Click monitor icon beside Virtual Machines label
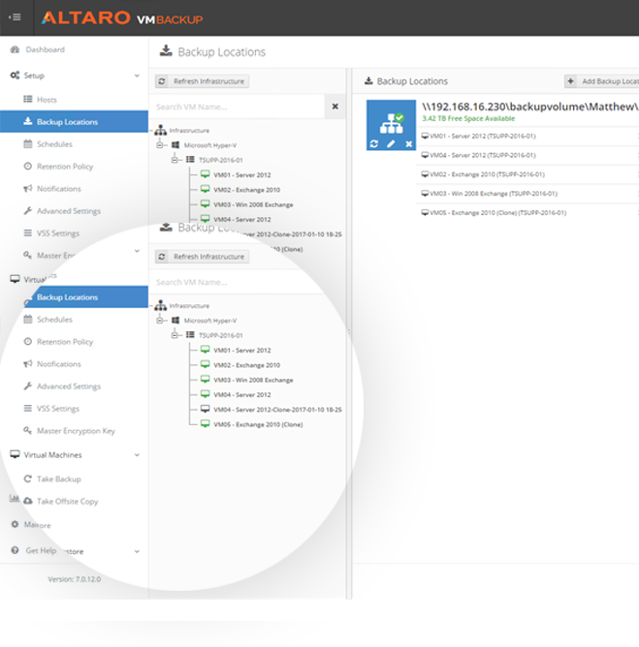 coord(15,454)
